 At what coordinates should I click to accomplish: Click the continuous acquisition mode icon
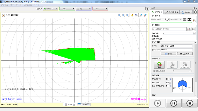159,65
